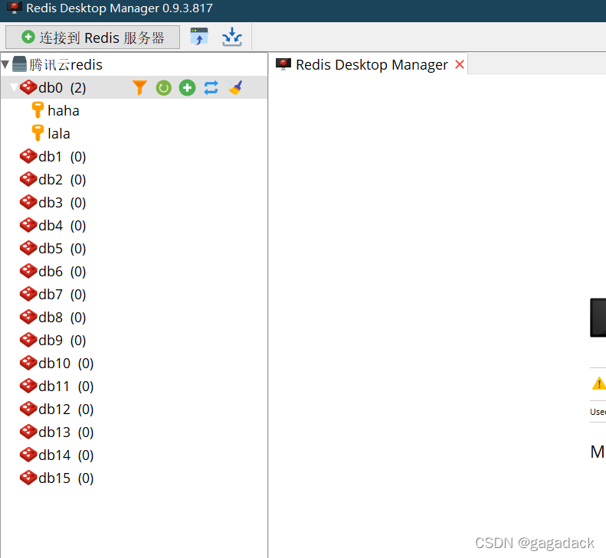606x558 pixels.
Task: Click the red Redis icon of db0
Action: click(x=28, y=87)
